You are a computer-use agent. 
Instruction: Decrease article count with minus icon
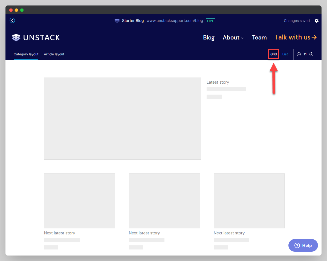[x=299, y=54]
